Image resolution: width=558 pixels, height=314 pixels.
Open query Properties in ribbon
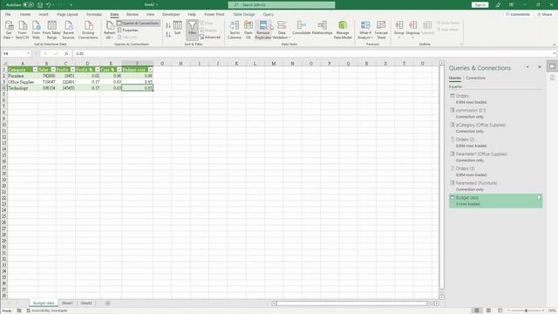pyautogui.click(x=128, y=31)
